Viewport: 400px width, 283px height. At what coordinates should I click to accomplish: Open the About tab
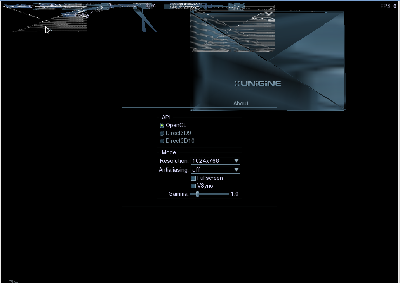(241, 104)
